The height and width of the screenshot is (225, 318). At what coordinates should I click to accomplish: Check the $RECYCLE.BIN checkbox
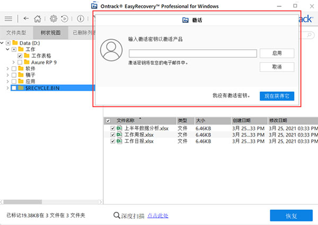14,88
